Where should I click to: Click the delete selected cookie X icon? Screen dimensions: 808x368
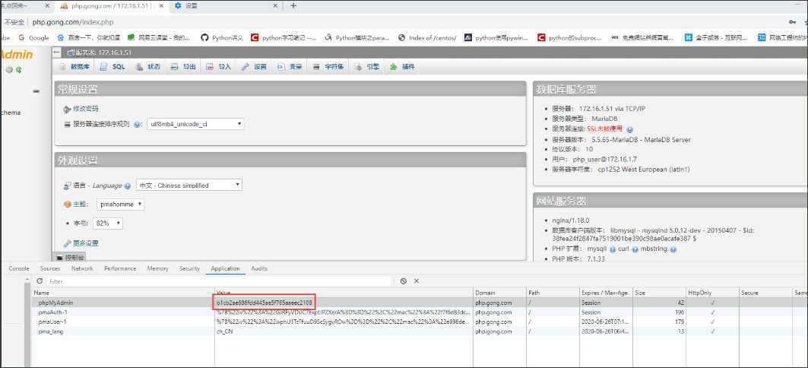pyautogui.click(x=417, y=281)
